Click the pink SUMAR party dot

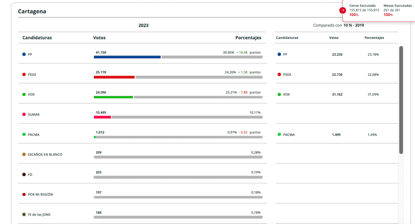[x=24, y=114]
